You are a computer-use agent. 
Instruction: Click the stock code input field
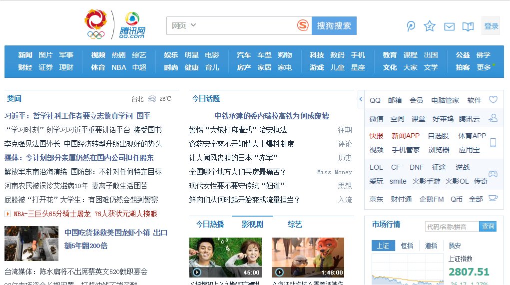click(452, 227)
